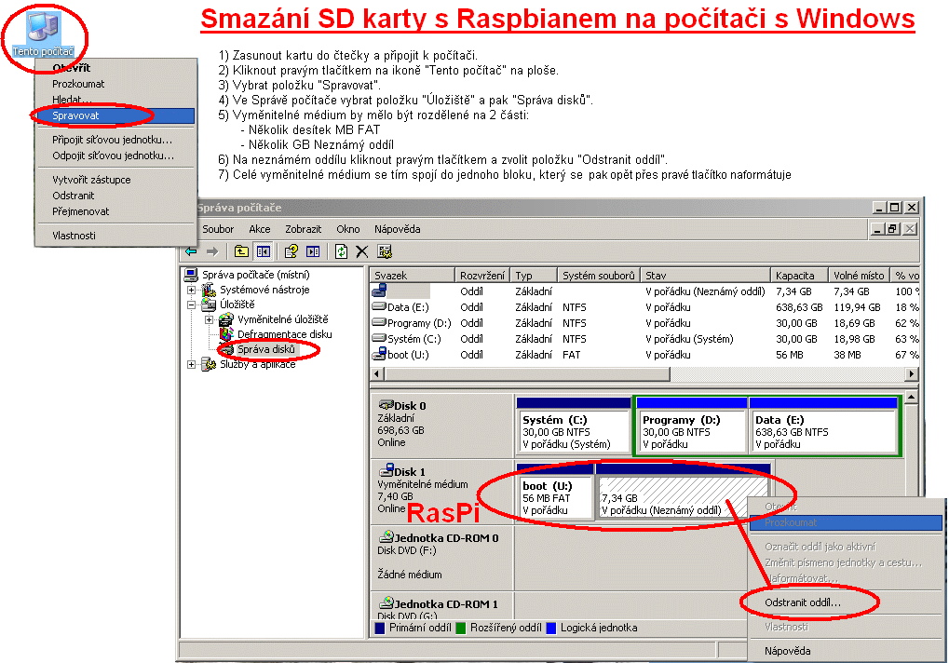Viewport: 949px width, 663px height.
Task: Open the Soubor menu
Action: click(x=218, y=229)
